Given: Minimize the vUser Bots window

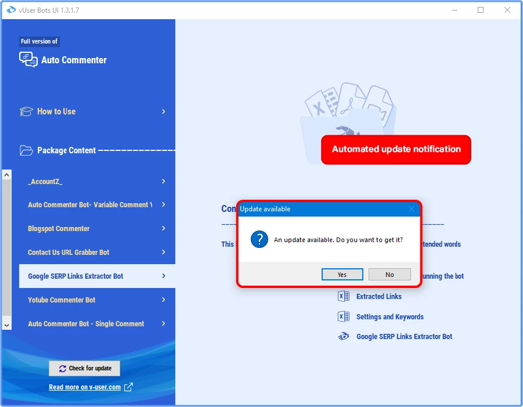Looking at the screenshot, I should click(455, 10).
